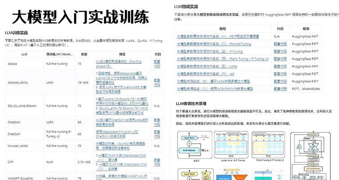Open the code link in the (三) P-Tuning row
Screen dimensions: 339x180
[280, 51]
